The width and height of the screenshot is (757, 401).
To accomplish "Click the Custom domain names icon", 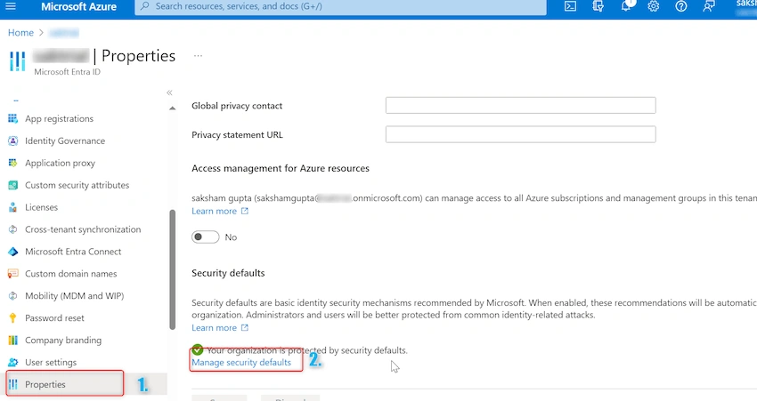I will pos(13,274).
